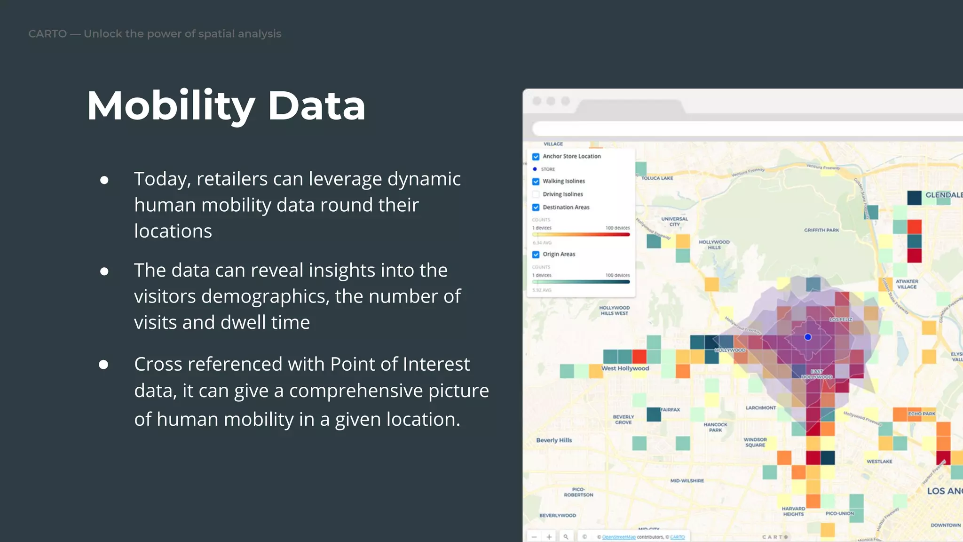Uncheck the Destination Areas layer
963x542 pixels.
pos(536,207)
